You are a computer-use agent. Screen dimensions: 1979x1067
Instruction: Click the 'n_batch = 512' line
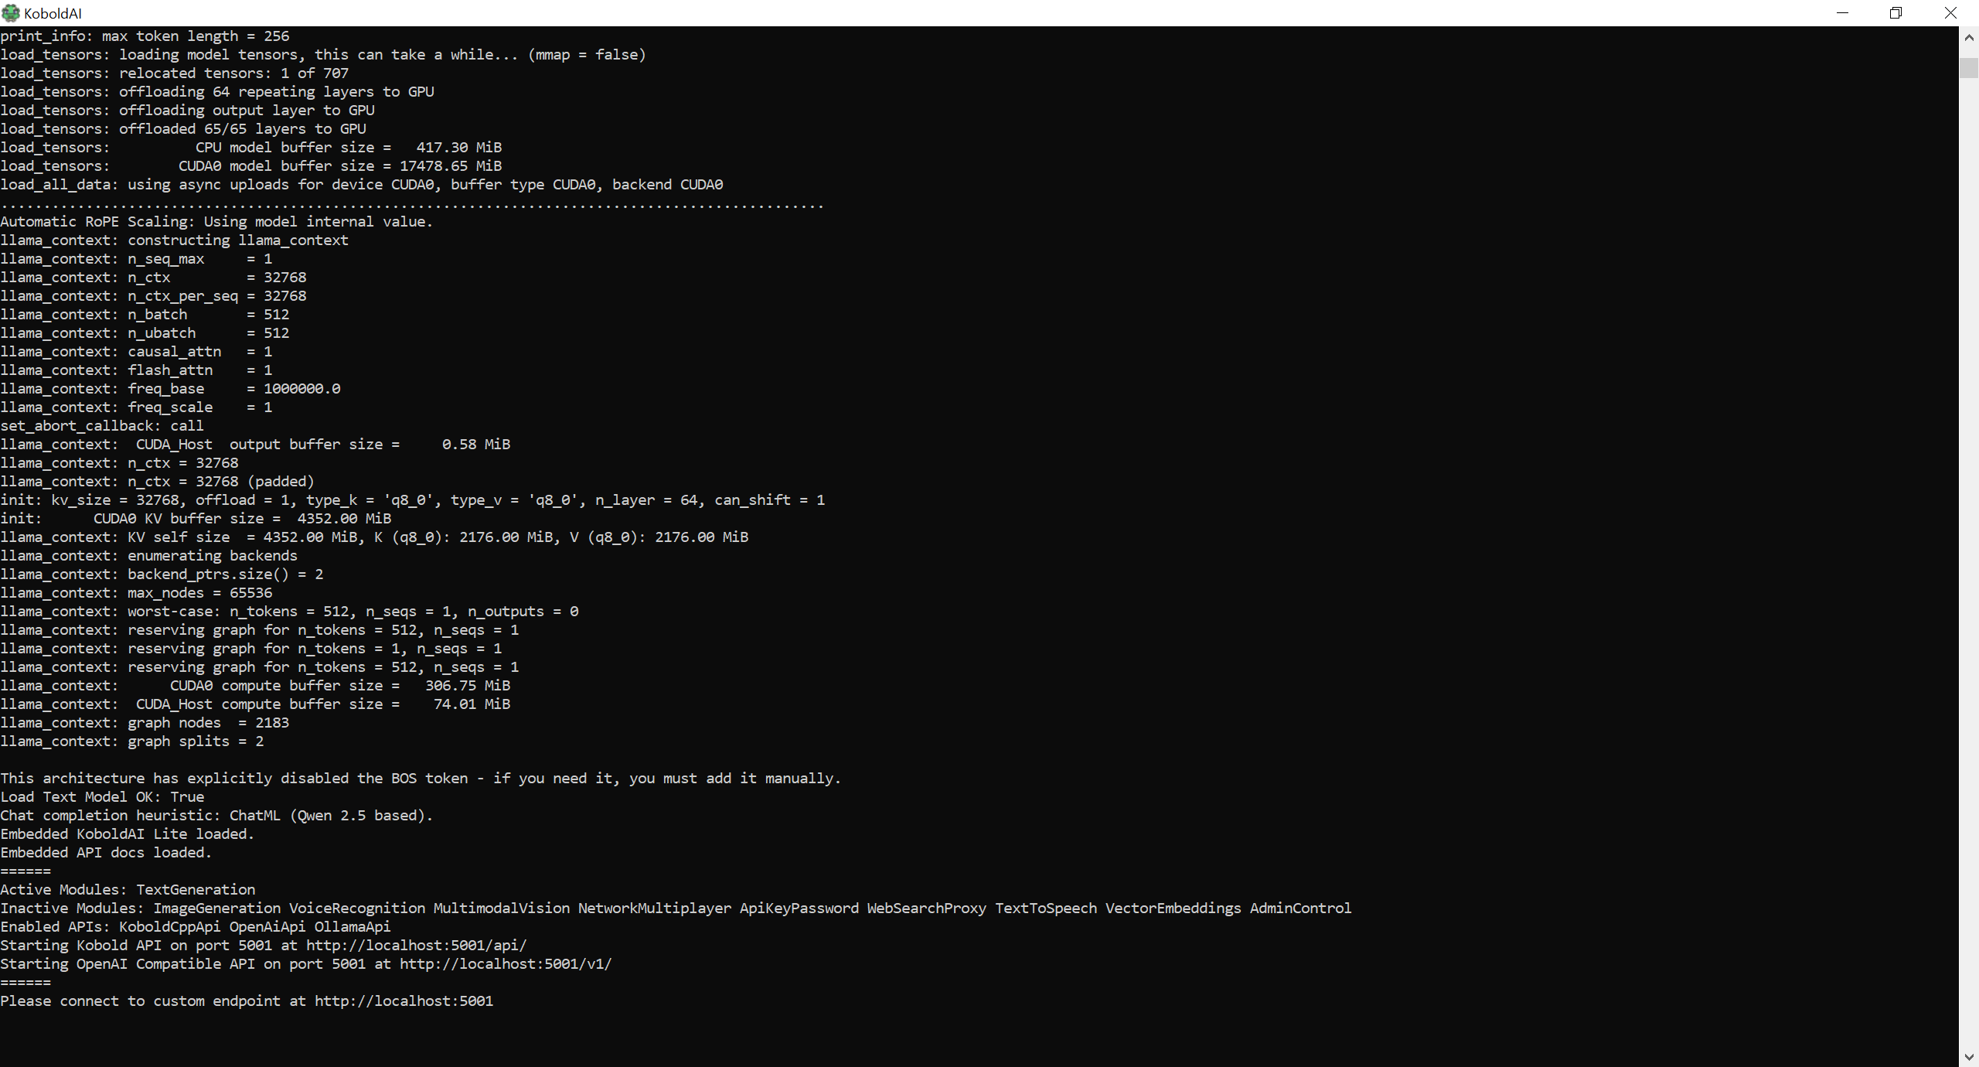click(x=145, y=315)
